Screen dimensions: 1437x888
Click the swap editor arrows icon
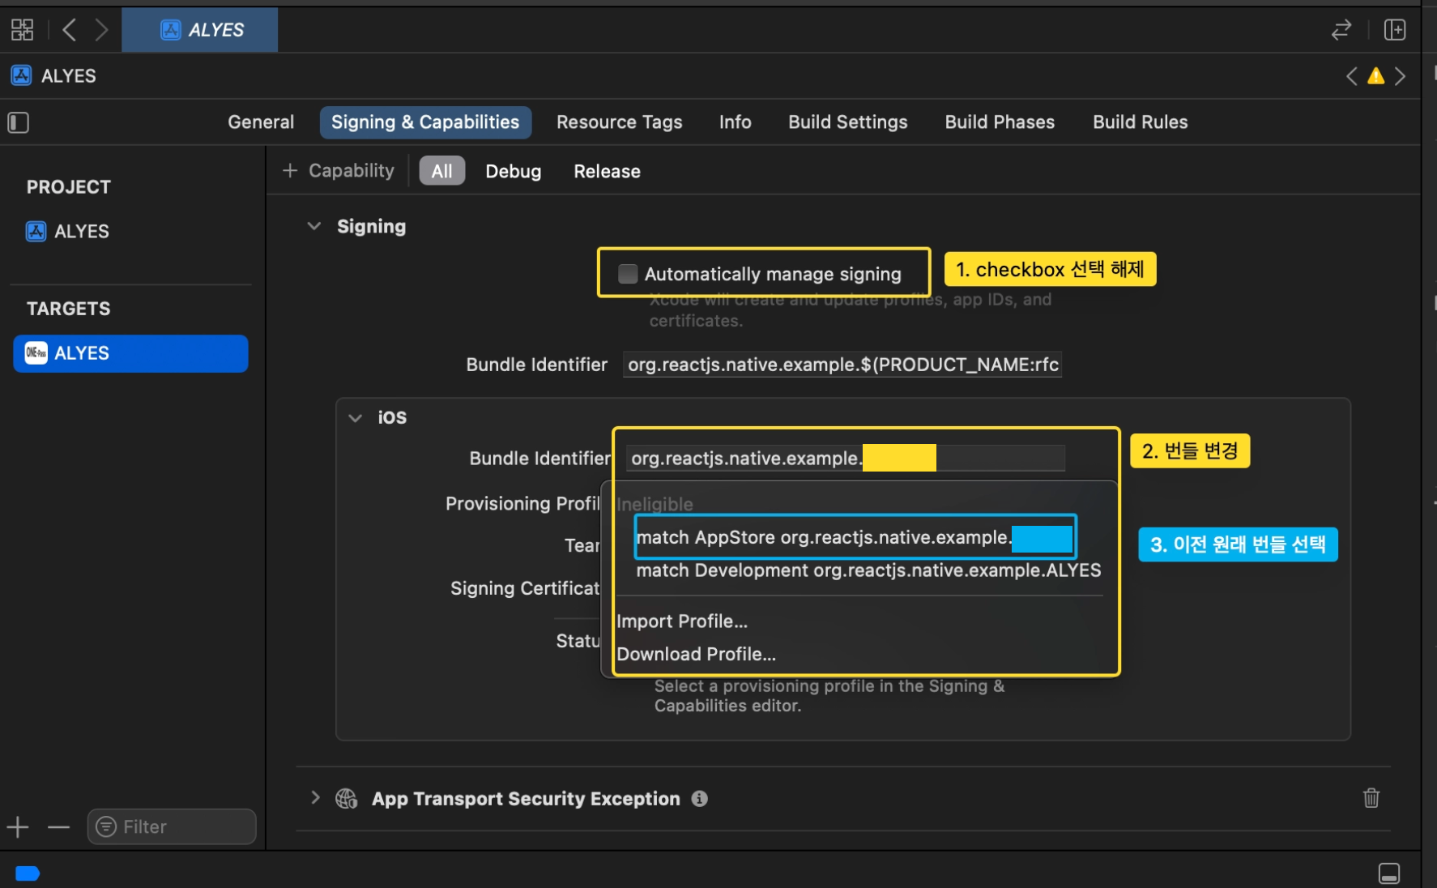click(x=1341, y=30)
